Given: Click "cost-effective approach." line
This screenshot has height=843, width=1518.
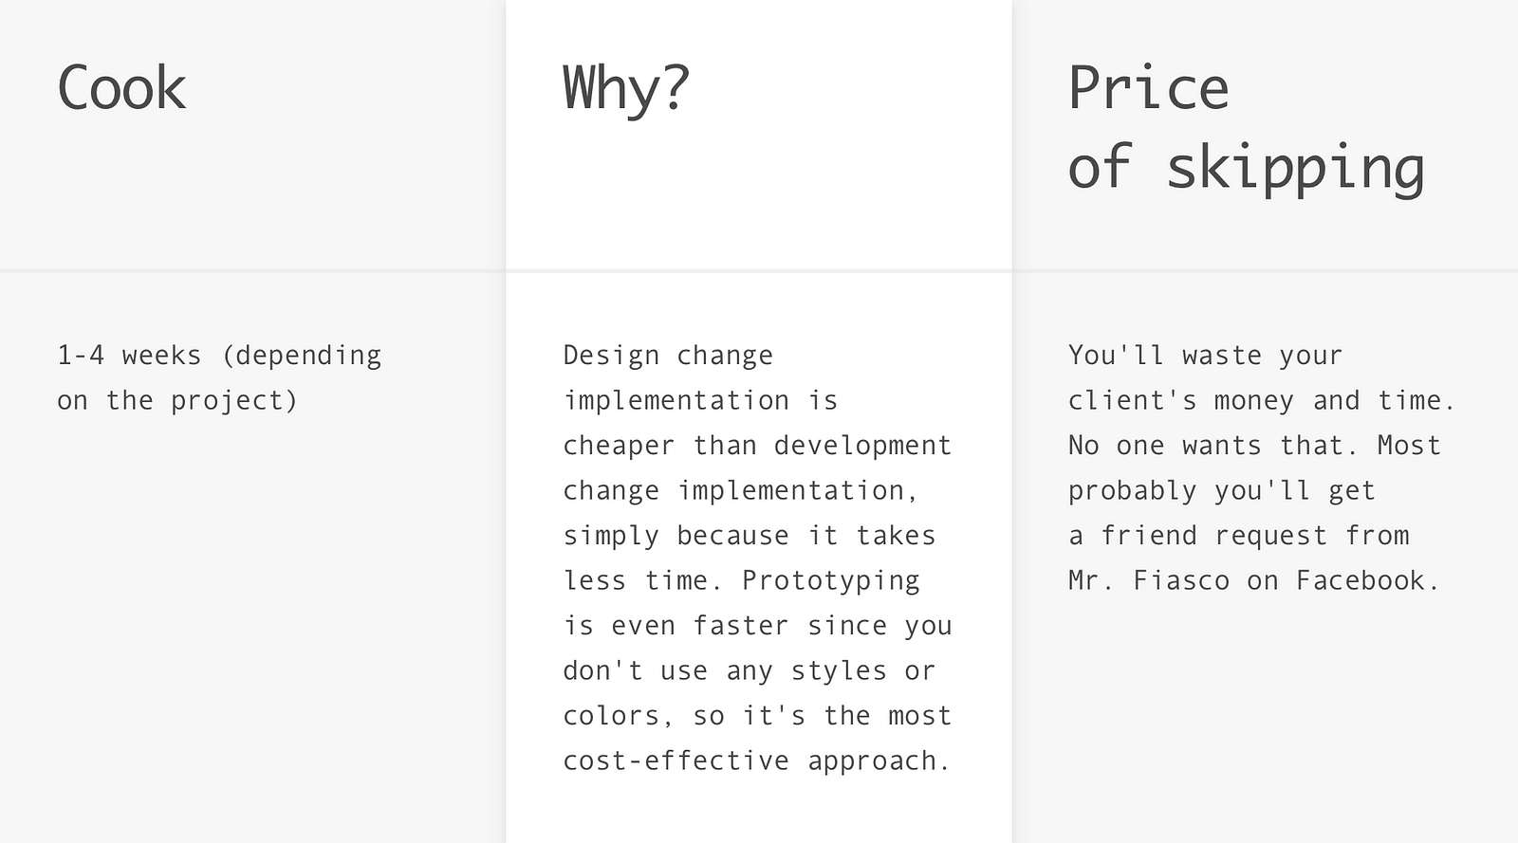Looking at the screenshot, I should click(756, 761).
